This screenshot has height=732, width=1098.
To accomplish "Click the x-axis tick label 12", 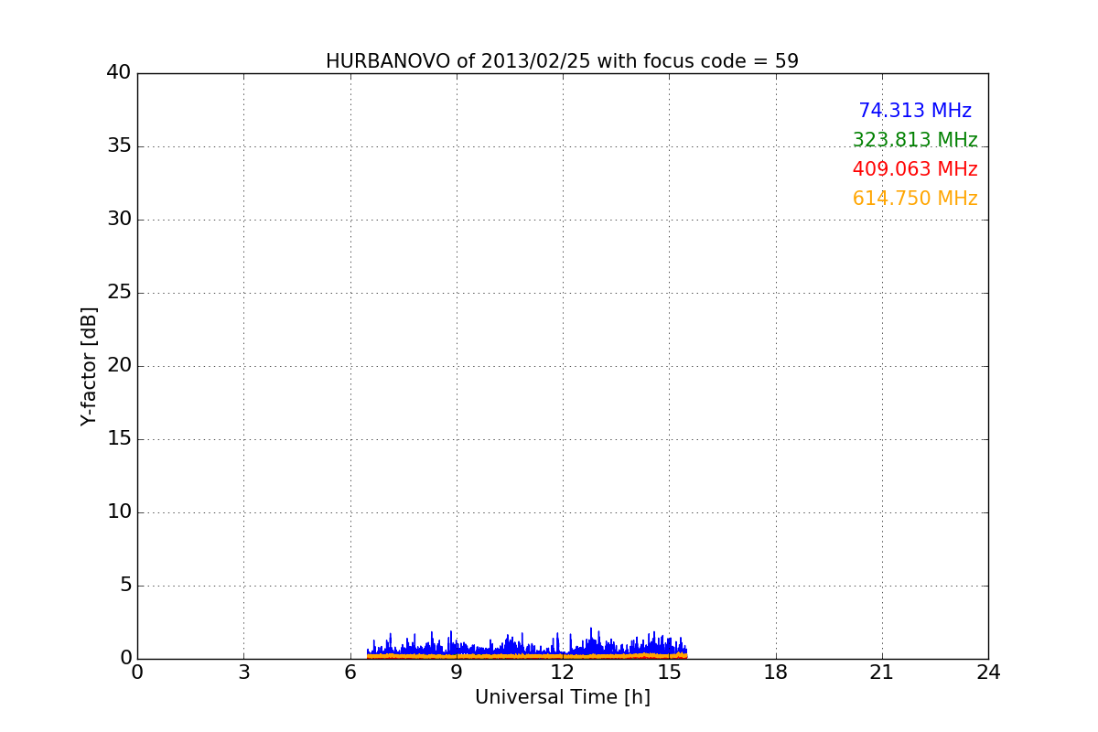I will pyautogui.click(x=563, y=673).
